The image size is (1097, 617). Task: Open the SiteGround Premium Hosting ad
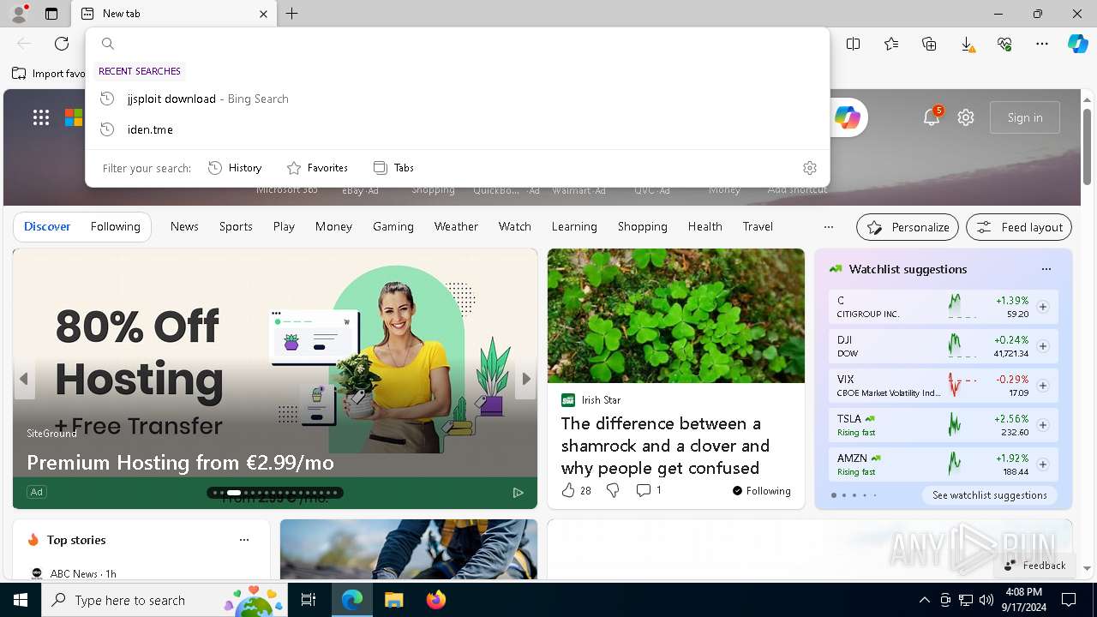[180, 463]
